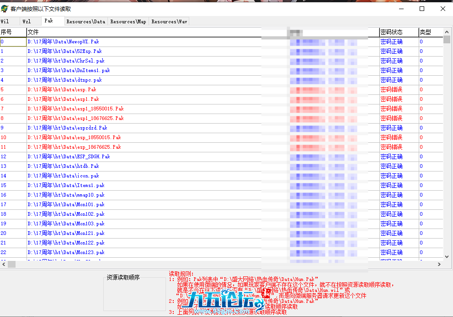
Task: Select row Mon101.pak file
Action: 221,204
